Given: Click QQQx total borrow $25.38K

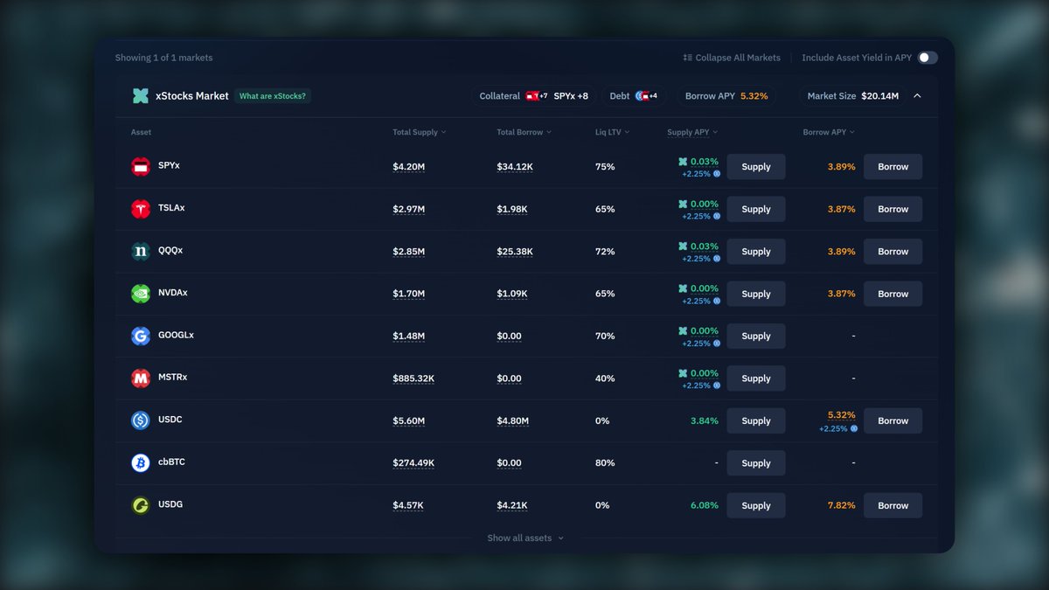Looking at the screenshot, I should 515,252.
